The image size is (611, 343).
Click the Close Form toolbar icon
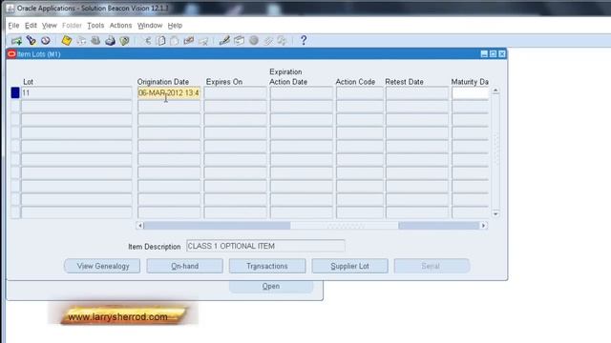coord(124,40)
